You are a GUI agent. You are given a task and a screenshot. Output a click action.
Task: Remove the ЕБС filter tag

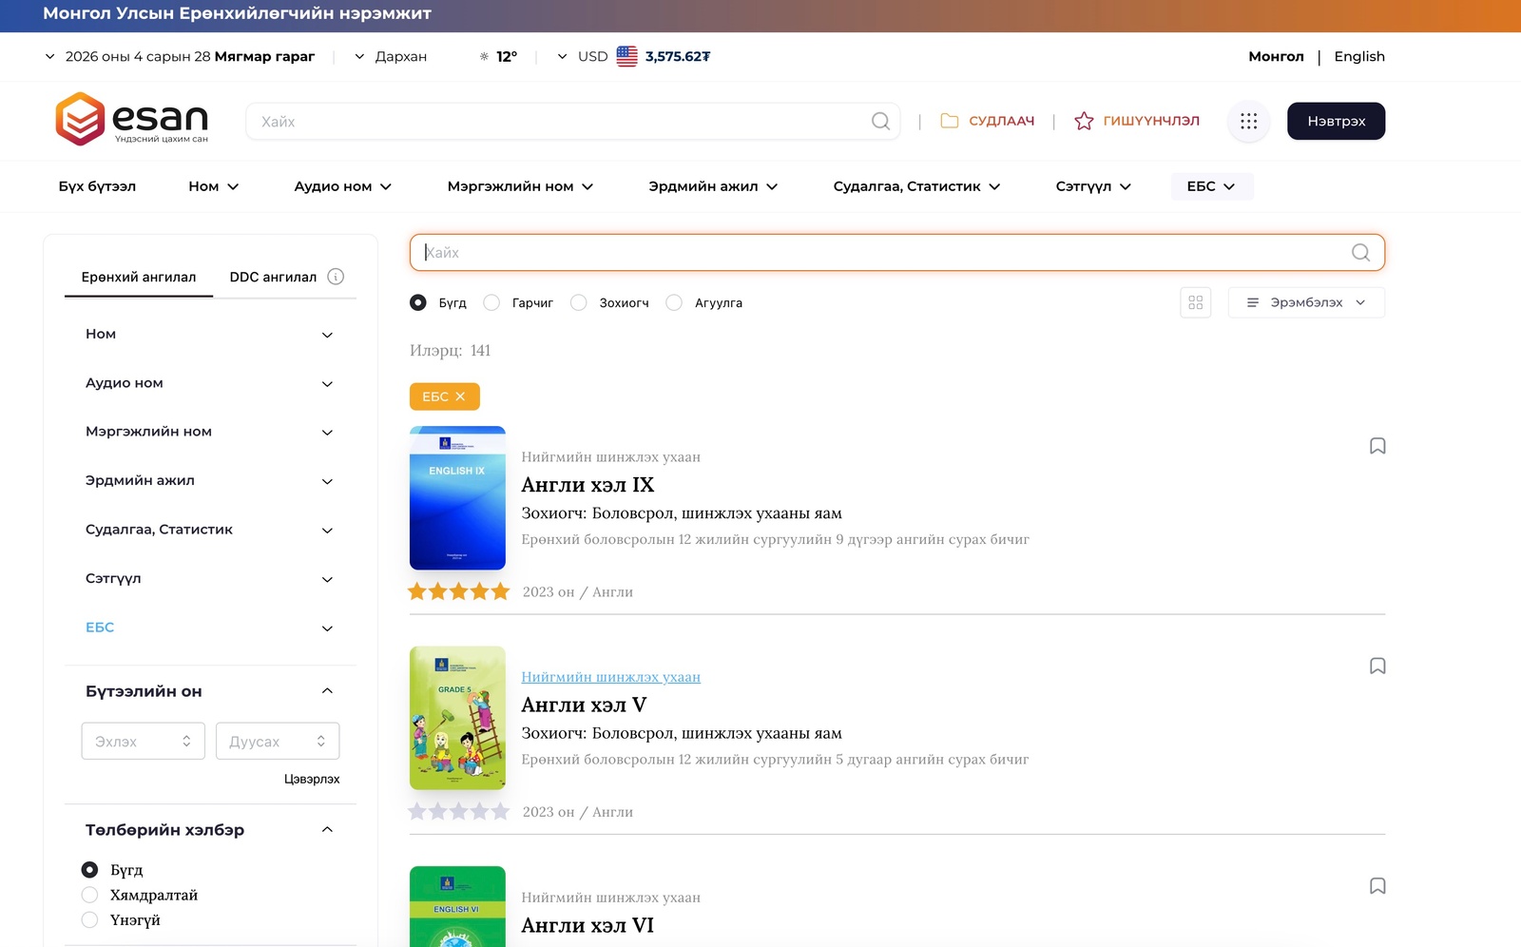(x=460, y=396)
